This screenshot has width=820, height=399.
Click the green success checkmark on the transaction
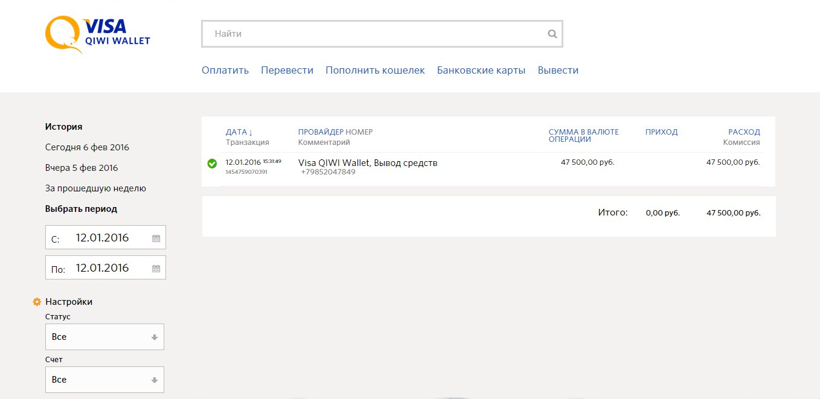point(212,163)
